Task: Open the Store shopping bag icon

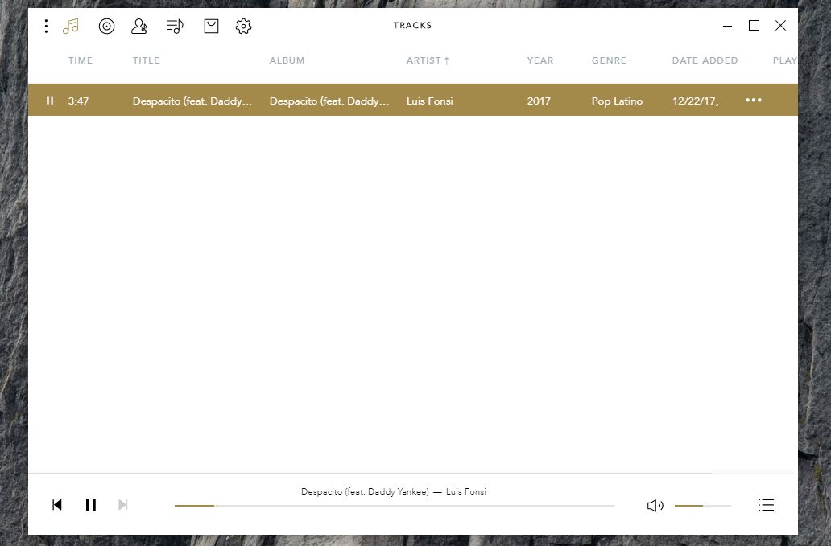Action: click(212, 26)
